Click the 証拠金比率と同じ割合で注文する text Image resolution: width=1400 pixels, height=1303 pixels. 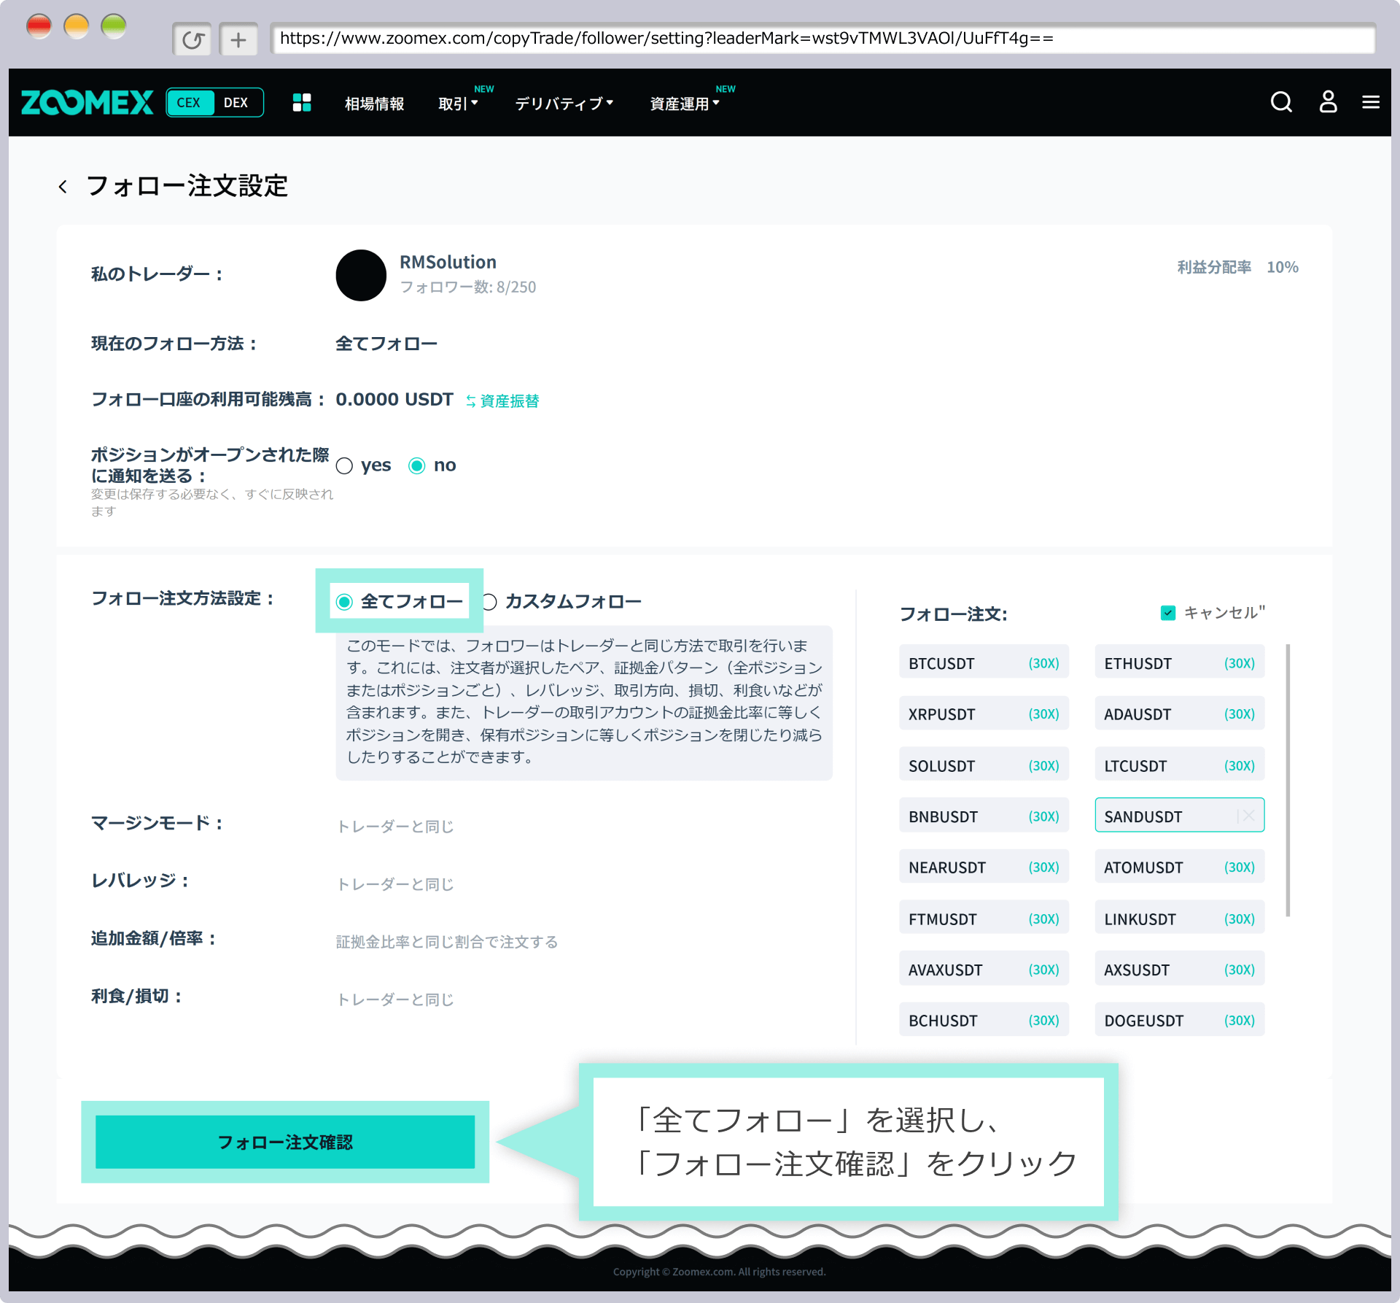(x=446, y=941)
